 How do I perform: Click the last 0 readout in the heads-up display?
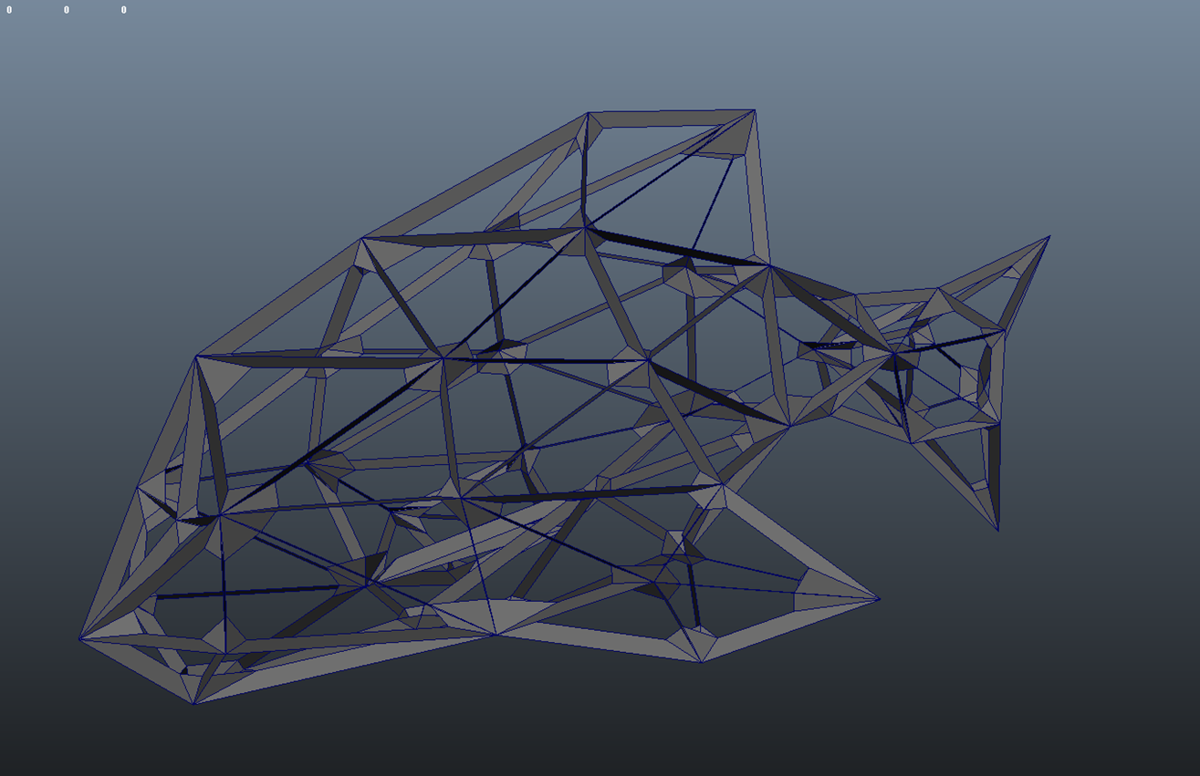point(124,10)
